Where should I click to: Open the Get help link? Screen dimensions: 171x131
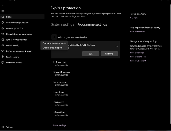point(134,18)
